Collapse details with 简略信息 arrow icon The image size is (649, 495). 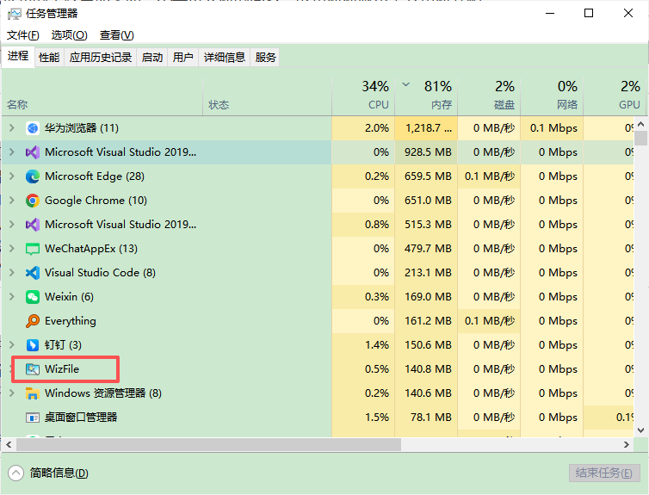pyautogui.click(x=15, y=473)
